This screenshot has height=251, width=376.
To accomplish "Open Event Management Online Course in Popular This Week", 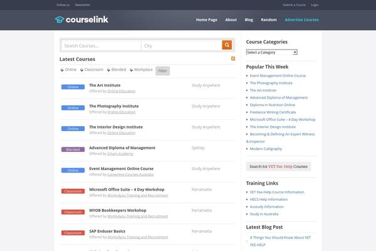I will (278, 76).
